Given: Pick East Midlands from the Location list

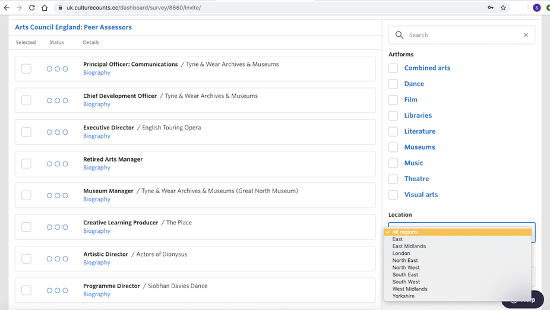Looking at the screenshot, I should [x=458, y=246].
